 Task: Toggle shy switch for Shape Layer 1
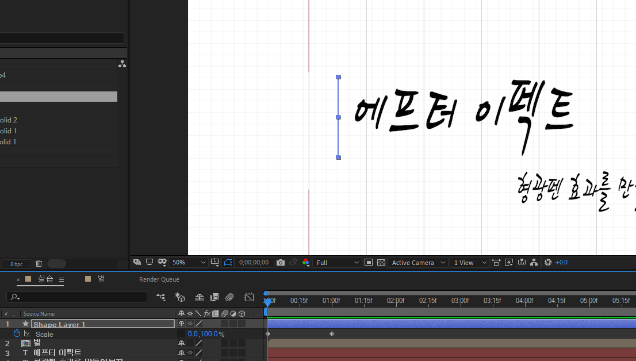tap(181, 324)
